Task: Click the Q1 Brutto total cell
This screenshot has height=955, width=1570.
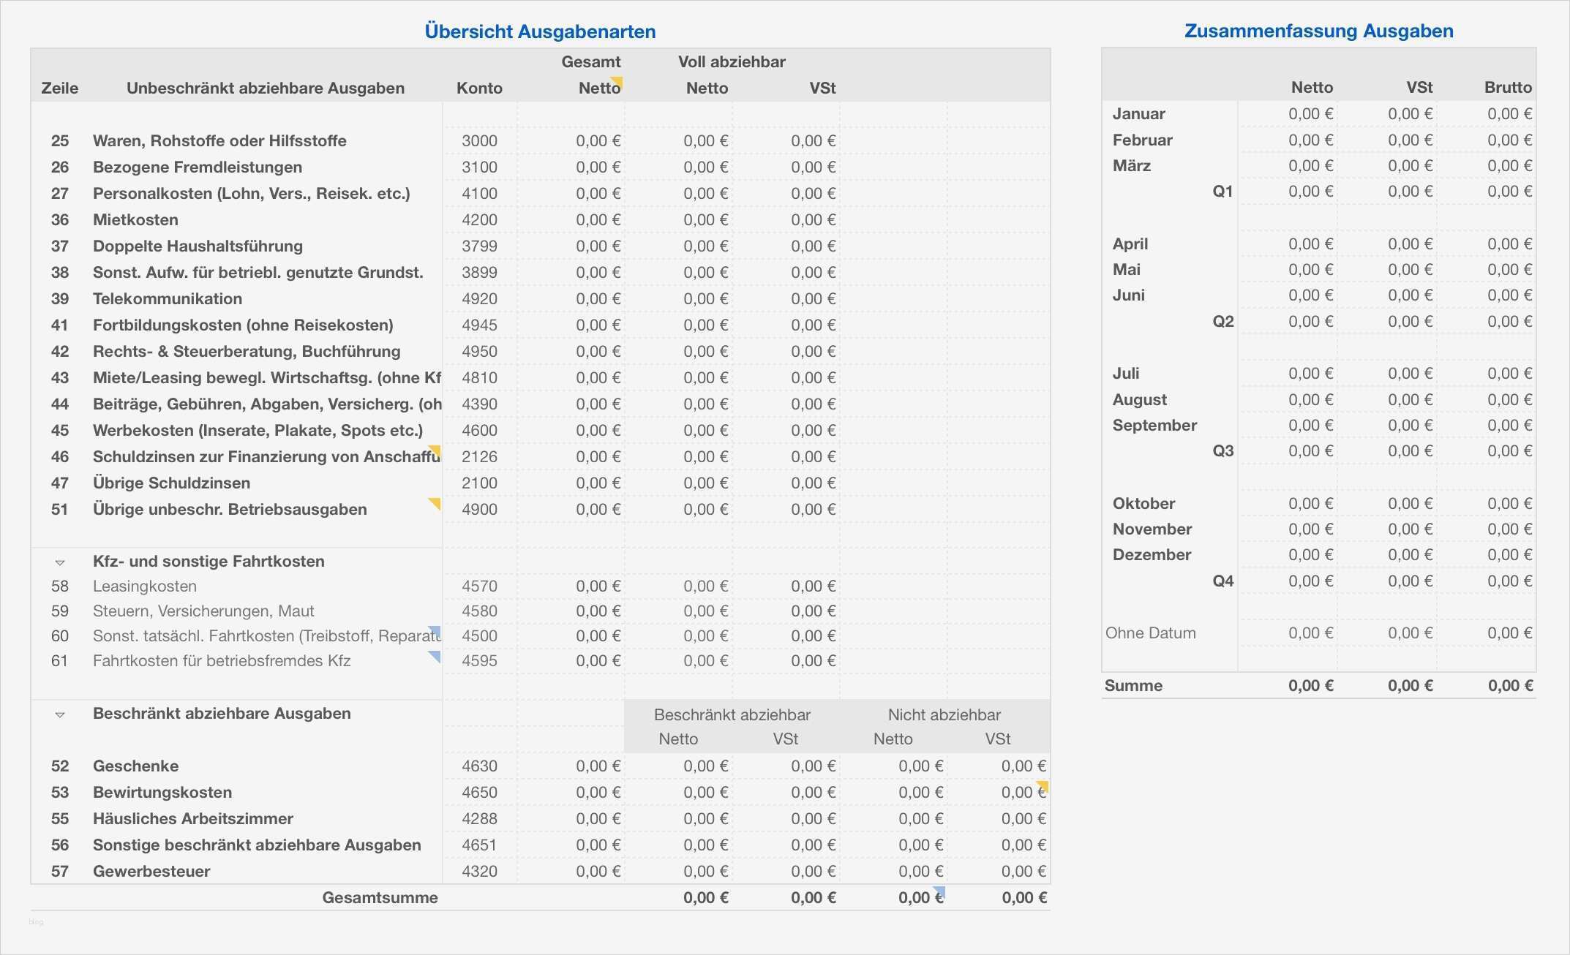Action: point(1509,191)
